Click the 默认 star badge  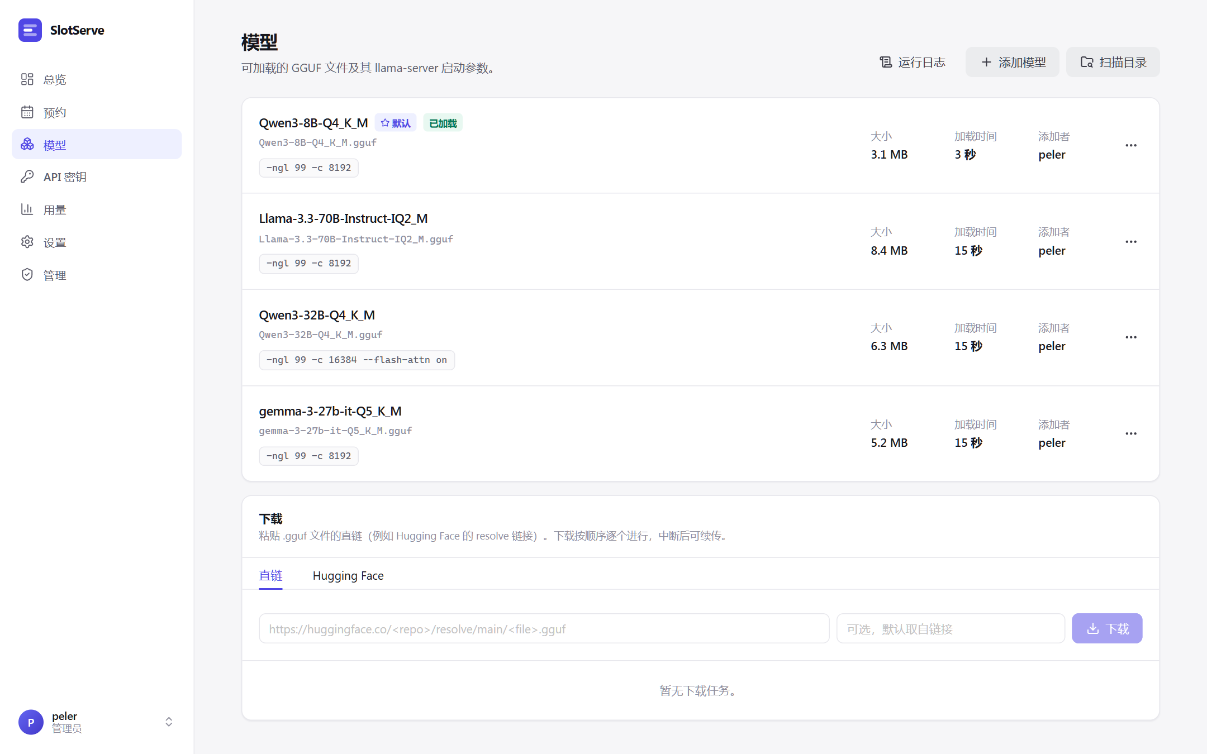pyautogui.click(x=396, y=123)
